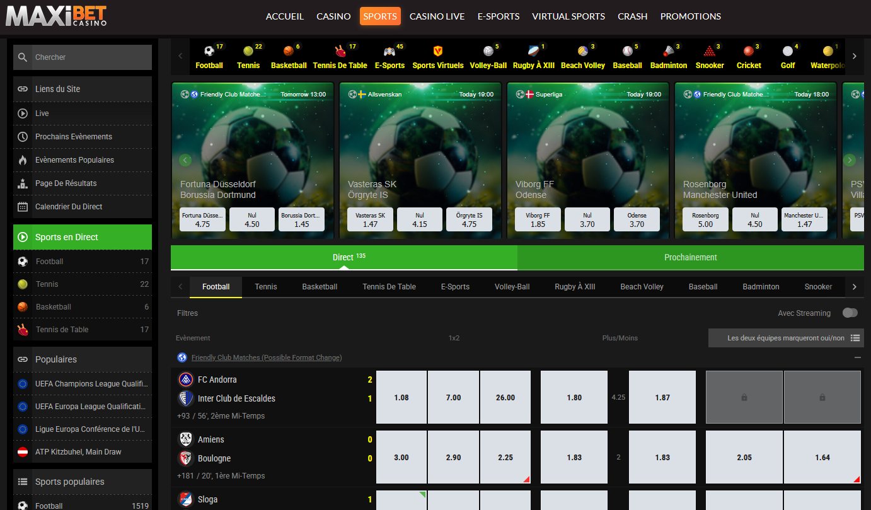
Task: Select the Football sport icon in top carousel
Action: [209, 51]
